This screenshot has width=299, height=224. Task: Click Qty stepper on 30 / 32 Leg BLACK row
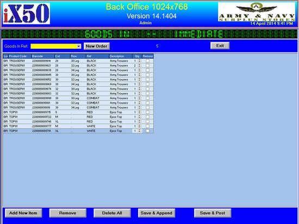[140, 80]
